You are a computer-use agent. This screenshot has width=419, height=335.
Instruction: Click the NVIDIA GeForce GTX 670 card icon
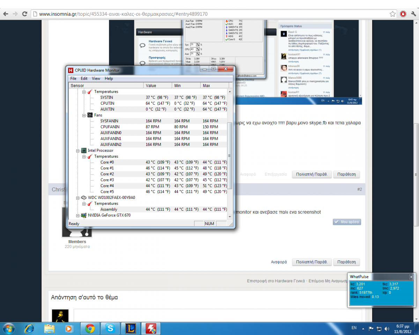click(84, 215)
